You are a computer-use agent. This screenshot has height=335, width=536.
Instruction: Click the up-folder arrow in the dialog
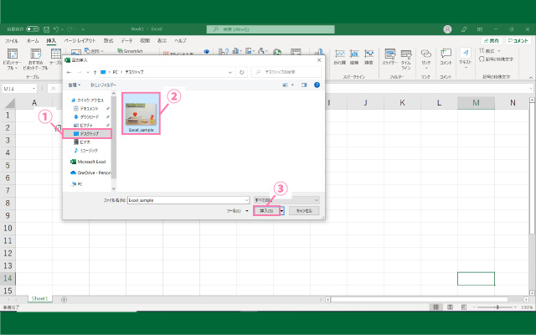pos(95,72)
